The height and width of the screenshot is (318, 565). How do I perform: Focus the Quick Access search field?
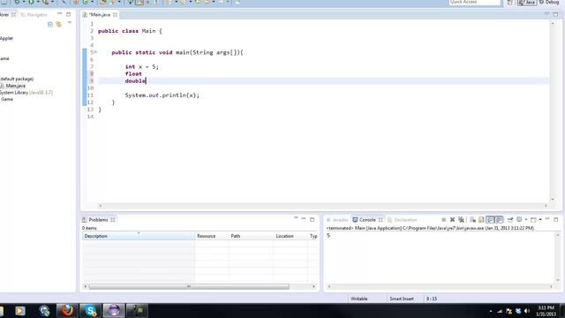(475, 2)
